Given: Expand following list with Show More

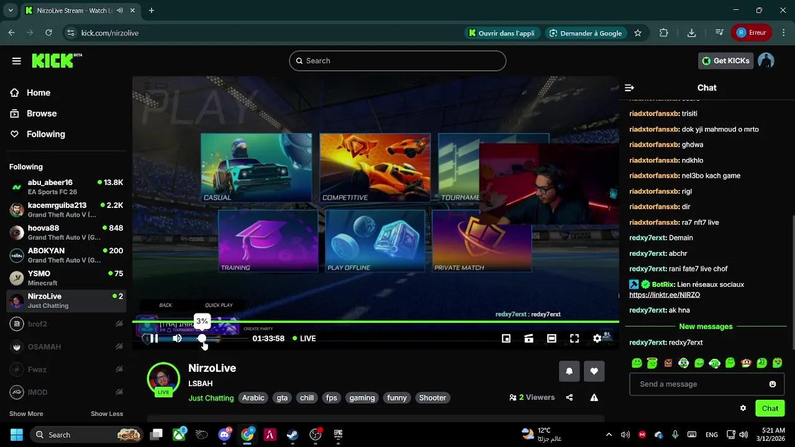Looking at the screenshot, I should click(x=26, y=413).
